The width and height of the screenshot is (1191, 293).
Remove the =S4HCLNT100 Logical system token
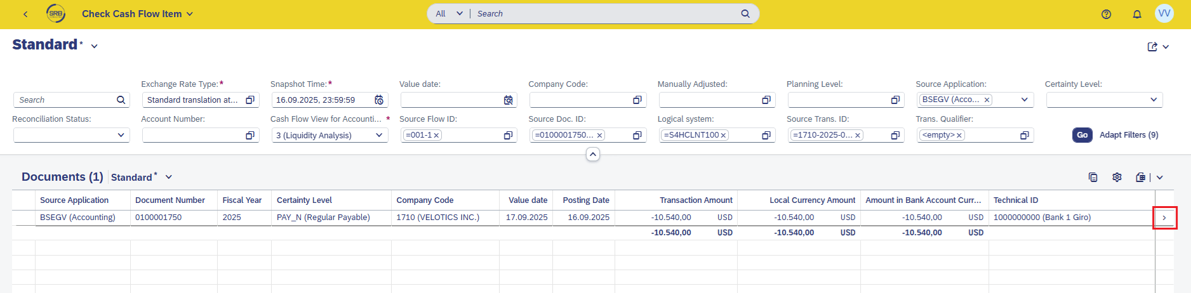(x=723, y=136)
